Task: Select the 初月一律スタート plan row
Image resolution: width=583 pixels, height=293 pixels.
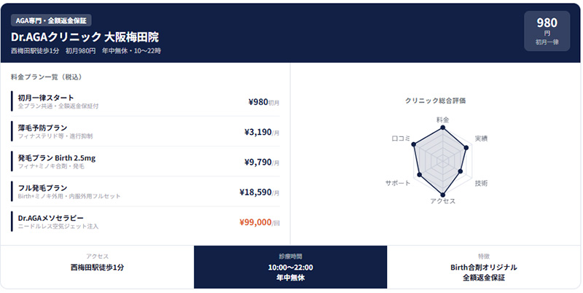Action: [x=146, y=101]
